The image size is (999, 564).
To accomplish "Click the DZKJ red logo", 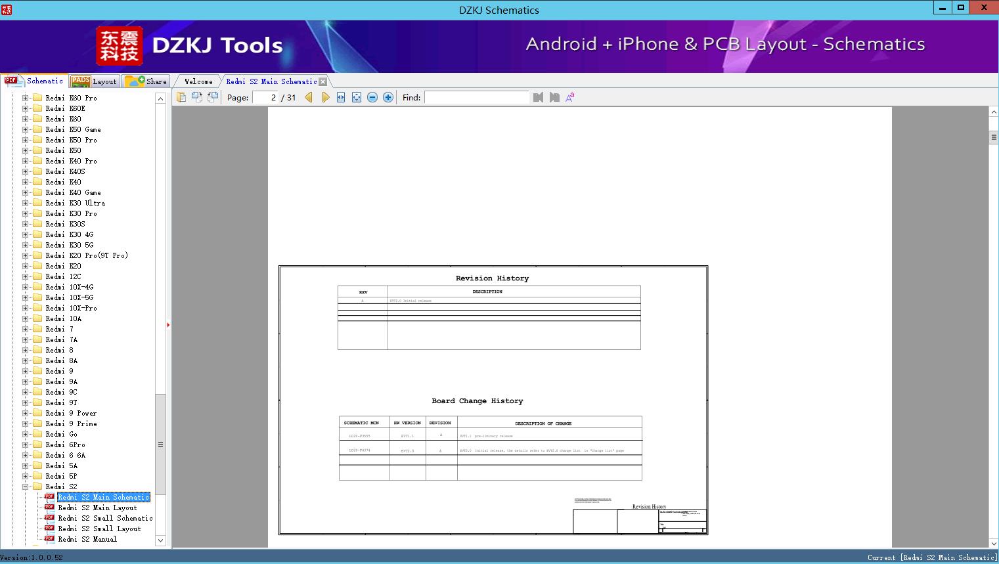I will click(120, 46).
